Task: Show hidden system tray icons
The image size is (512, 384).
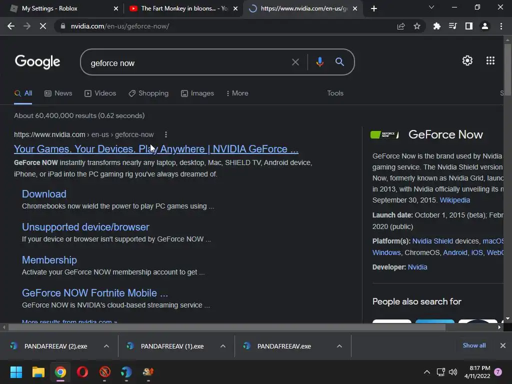Action: (x=427, y=372)
